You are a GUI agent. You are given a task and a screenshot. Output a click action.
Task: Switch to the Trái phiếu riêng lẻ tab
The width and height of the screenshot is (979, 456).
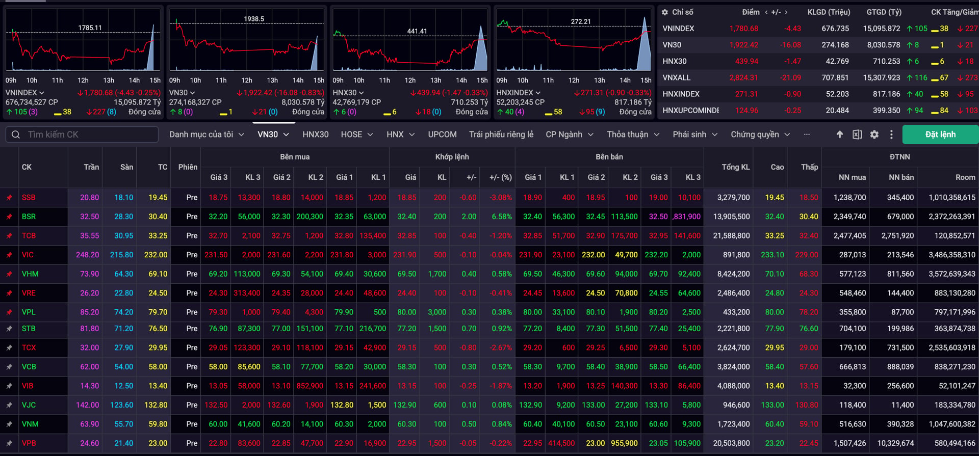(501, 135)
